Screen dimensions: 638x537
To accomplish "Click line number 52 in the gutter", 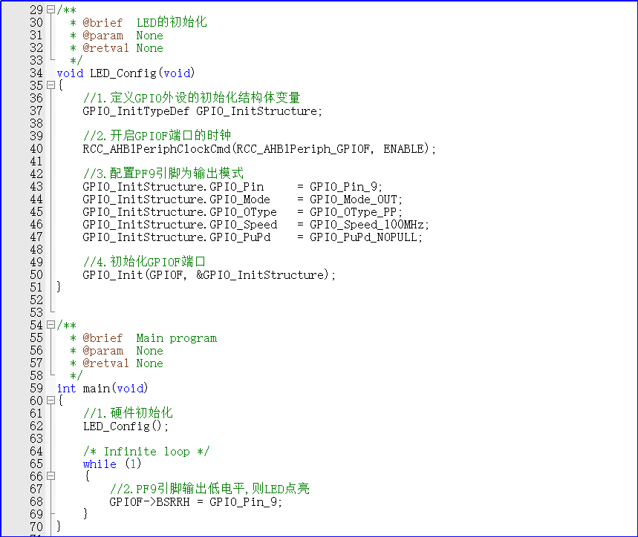I will [36, 300].
